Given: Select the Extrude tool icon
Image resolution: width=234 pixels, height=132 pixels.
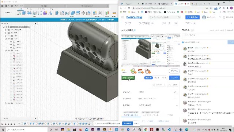Looking at the screenshot, I should point(24,13).
